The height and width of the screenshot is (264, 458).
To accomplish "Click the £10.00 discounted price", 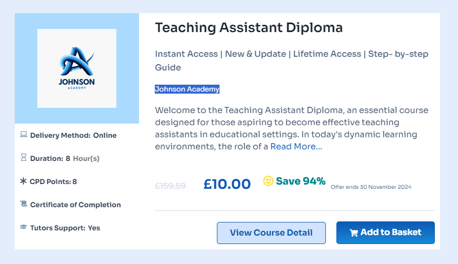I will tap(227, 184).
